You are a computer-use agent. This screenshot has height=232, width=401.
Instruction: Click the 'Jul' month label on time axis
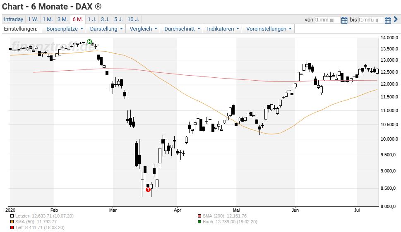[x=357, y=210]
